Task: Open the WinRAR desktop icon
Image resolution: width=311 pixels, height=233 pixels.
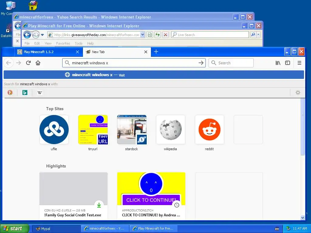Action: pos(33,5)
